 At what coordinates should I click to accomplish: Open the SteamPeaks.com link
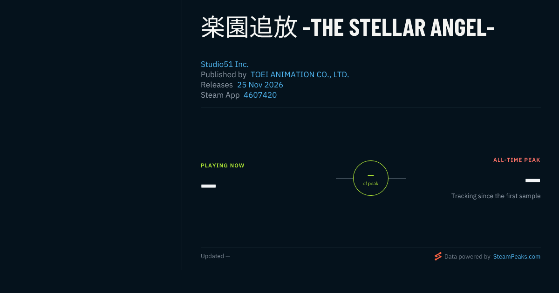(517, 256)
